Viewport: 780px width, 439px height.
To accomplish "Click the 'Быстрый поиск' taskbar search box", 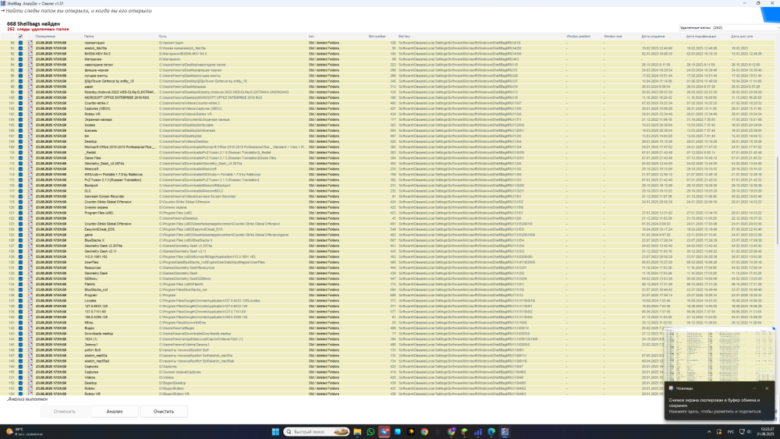I will [317, 431].
